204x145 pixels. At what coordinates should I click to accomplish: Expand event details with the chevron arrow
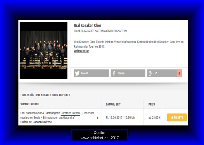[x=97, y=118]
